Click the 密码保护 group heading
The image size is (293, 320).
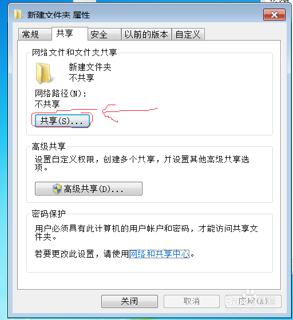pyautogui.click(x=49, y=214)
